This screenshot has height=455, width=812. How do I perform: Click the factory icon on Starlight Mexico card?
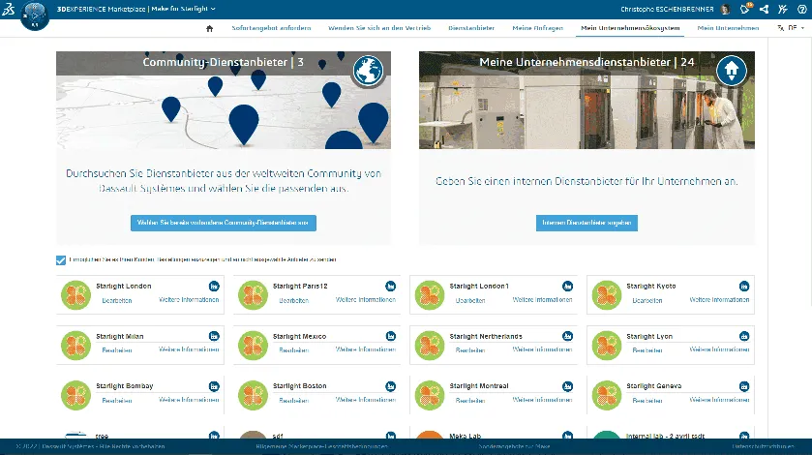click(390, 336)
